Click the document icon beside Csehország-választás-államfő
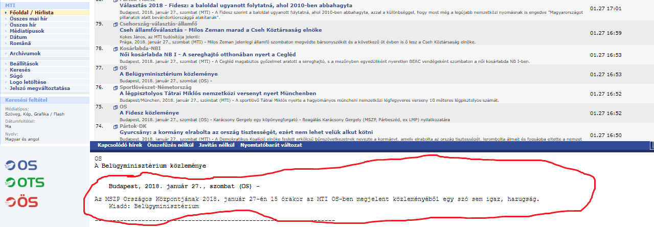The height and width of the screenshot is (227, 654). [116, 24]
